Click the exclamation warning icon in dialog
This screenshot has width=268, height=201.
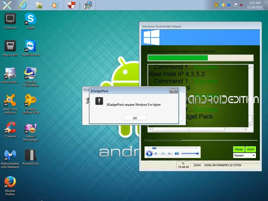(x=99, y=101)
